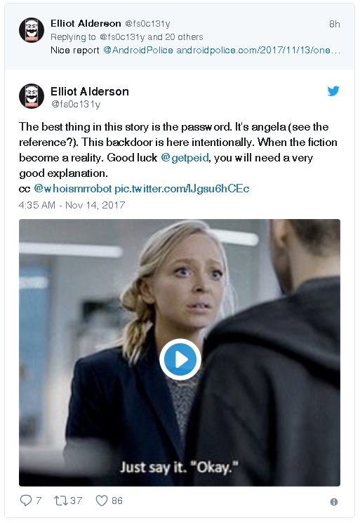Click the retweet arrows icon
Screen dimensions: 360x523
(60, 501)
